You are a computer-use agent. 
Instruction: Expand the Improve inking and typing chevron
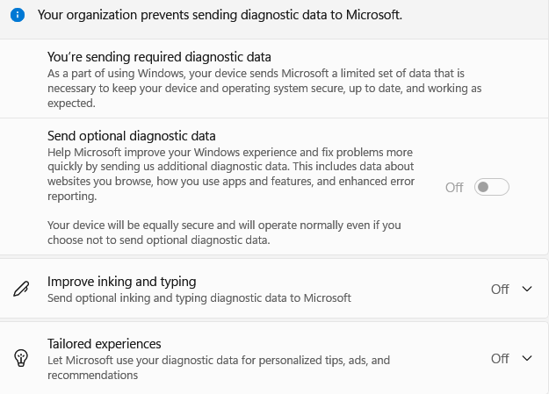527,290
